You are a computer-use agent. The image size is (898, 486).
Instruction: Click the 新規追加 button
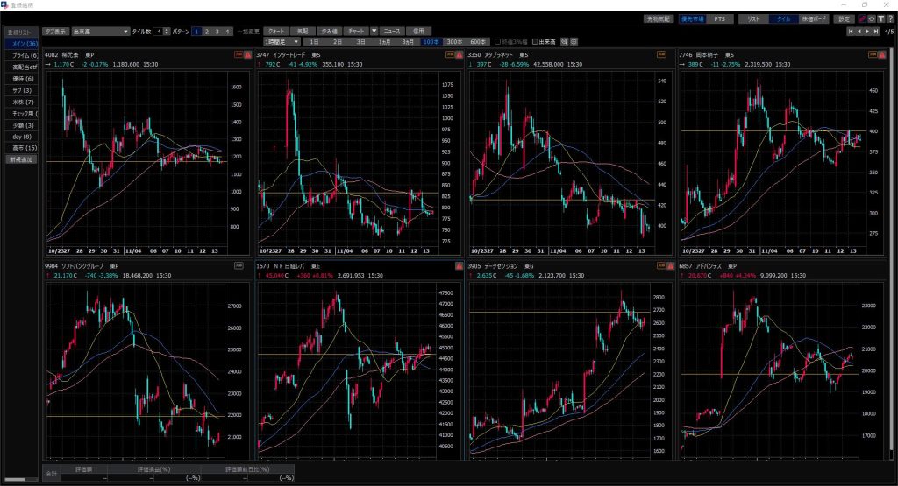pyautogui.click(x=19, y=160)
